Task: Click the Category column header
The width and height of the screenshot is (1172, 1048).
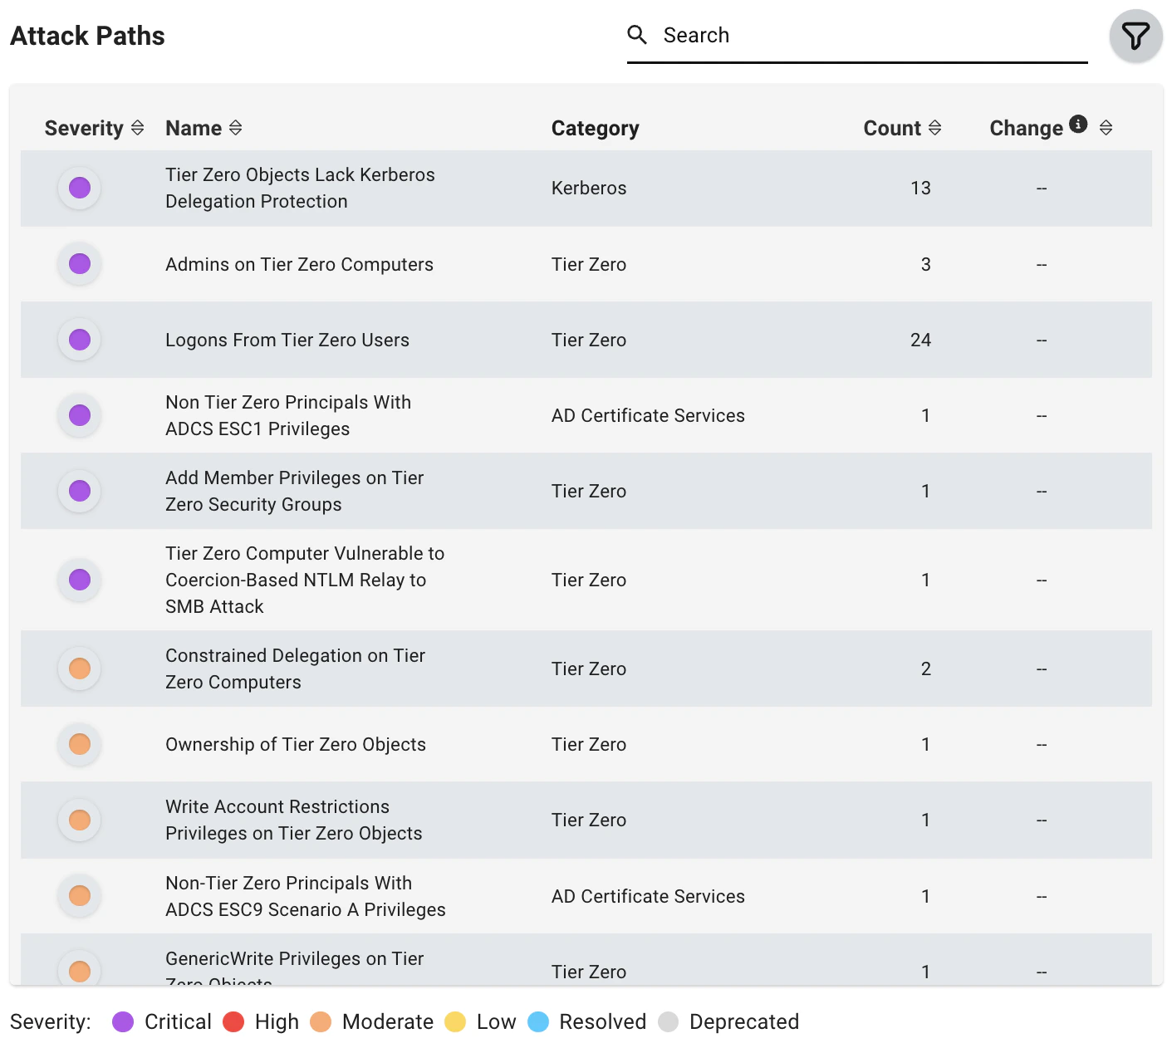Action: coord(595,127)
